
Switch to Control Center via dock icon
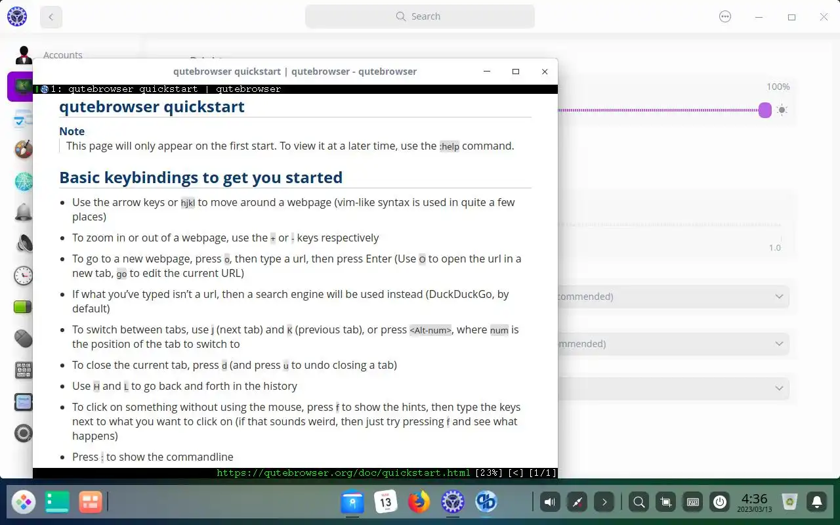453,503
